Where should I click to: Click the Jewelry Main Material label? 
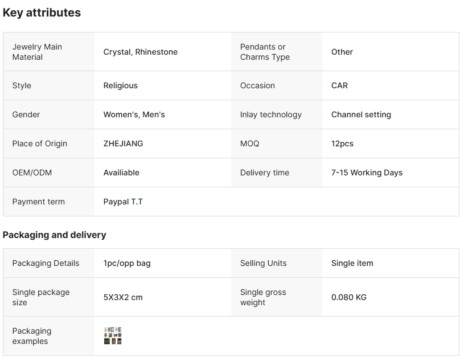(x=37, y=52)
